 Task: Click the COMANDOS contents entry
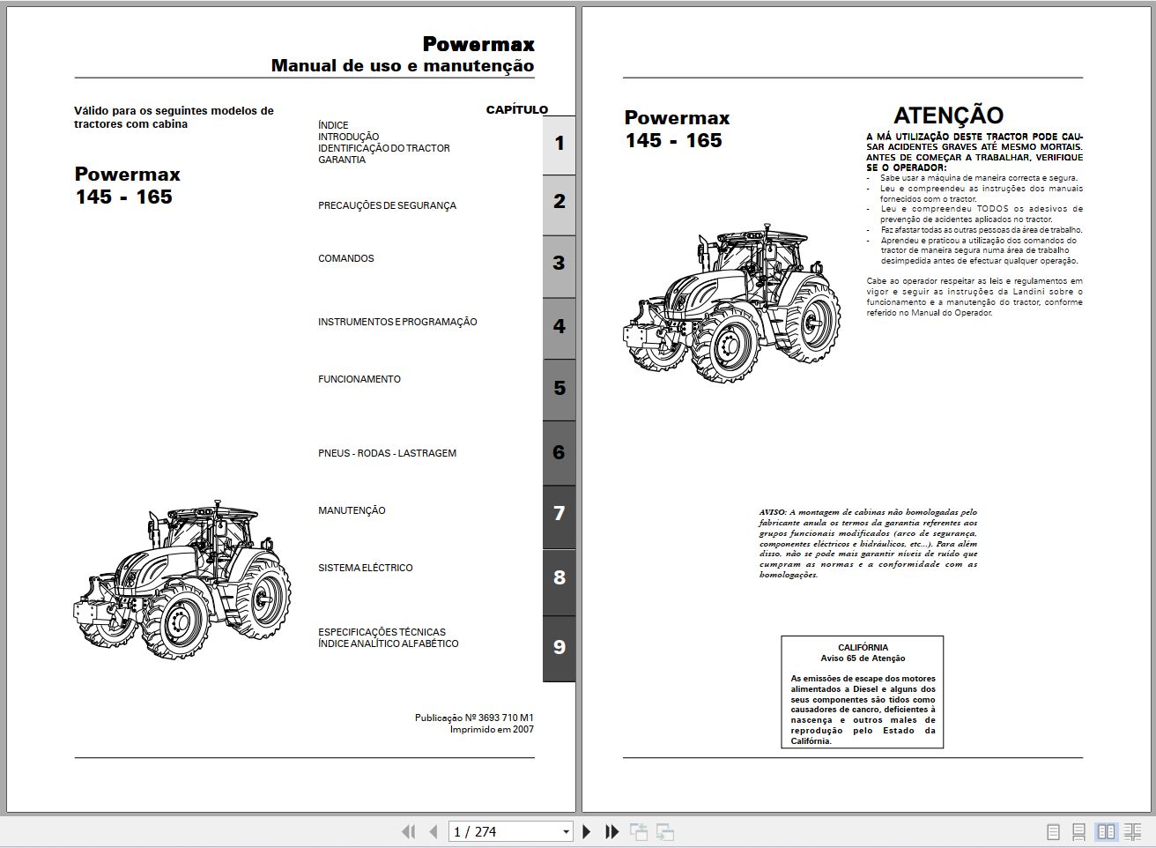[346, 258]
